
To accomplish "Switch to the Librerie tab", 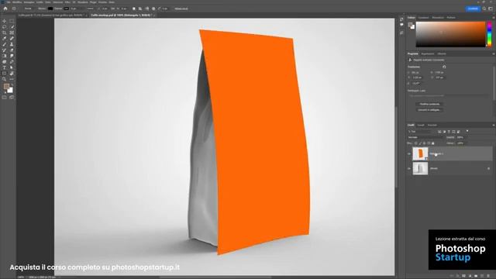I will [x=442, y=54].
